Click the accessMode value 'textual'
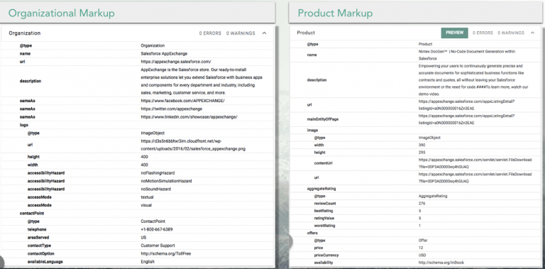The image size is (545, 269). pos(147,197)
